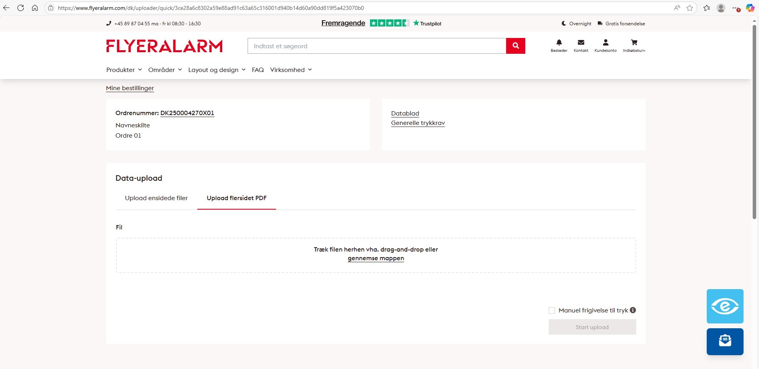Image resolution: width=759 pixels, height=369 pixels.
Task: Expand Layout og design dropdown
Action: pos(217,70)
